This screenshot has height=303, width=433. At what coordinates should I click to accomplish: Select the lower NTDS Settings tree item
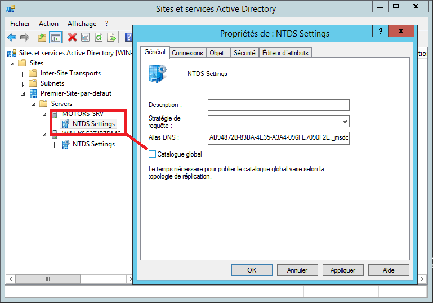coord(93,144)
